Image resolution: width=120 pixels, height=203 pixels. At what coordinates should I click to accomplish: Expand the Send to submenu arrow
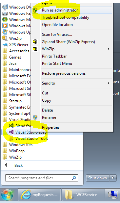pyautogui.click(x=109, y=83)
